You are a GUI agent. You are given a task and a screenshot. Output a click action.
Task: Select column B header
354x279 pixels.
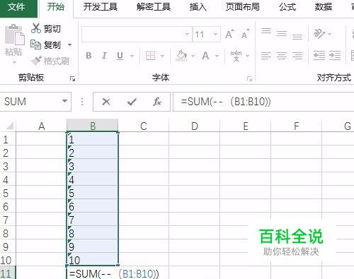click(x=93, y=126)
